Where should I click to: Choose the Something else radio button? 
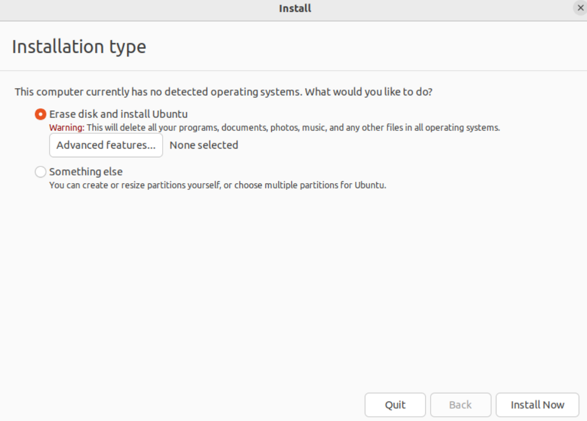pyautogui.click(x=41, y=172)
